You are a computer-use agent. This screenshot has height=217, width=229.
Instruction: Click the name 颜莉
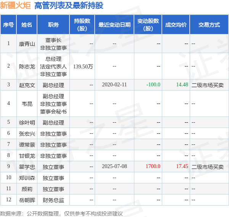pyautogui.click(x=27, y=189)
